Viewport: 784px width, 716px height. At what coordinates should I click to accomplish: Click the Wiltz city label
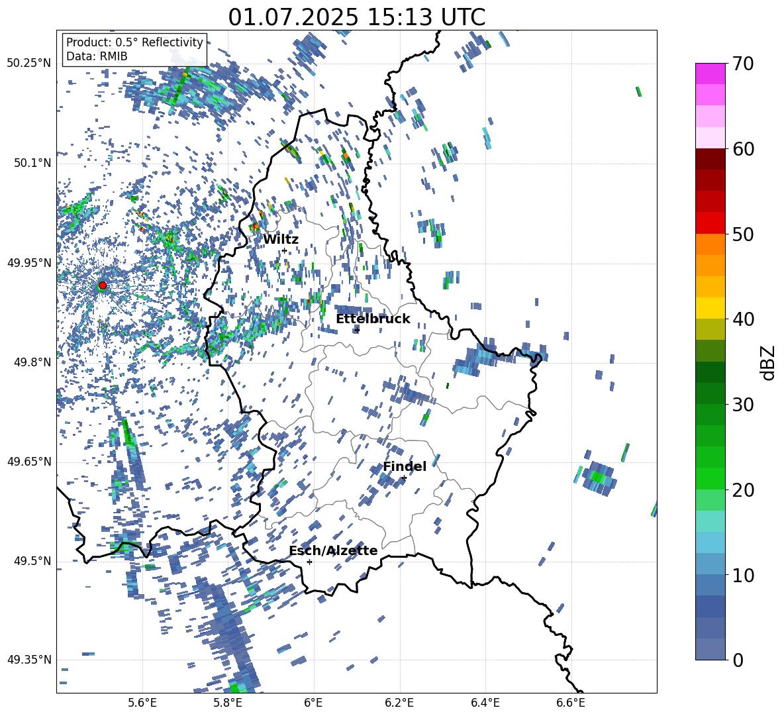281,240
